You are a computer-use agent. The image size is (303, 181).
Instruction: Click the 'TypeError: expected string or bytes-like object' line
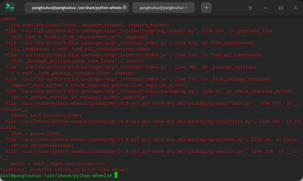[x=64, y=170]
